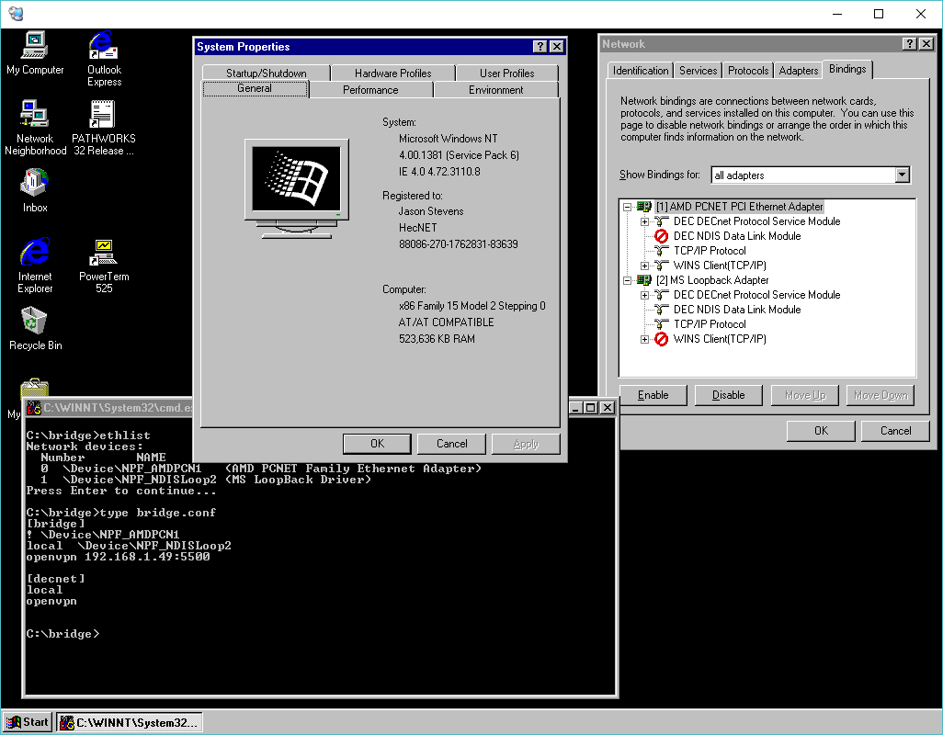Select the 'DEC NDIS Data Link Module' row under MS Loopback
The height and width of the screenshot is (735, 943).
(x=737, y=310)
